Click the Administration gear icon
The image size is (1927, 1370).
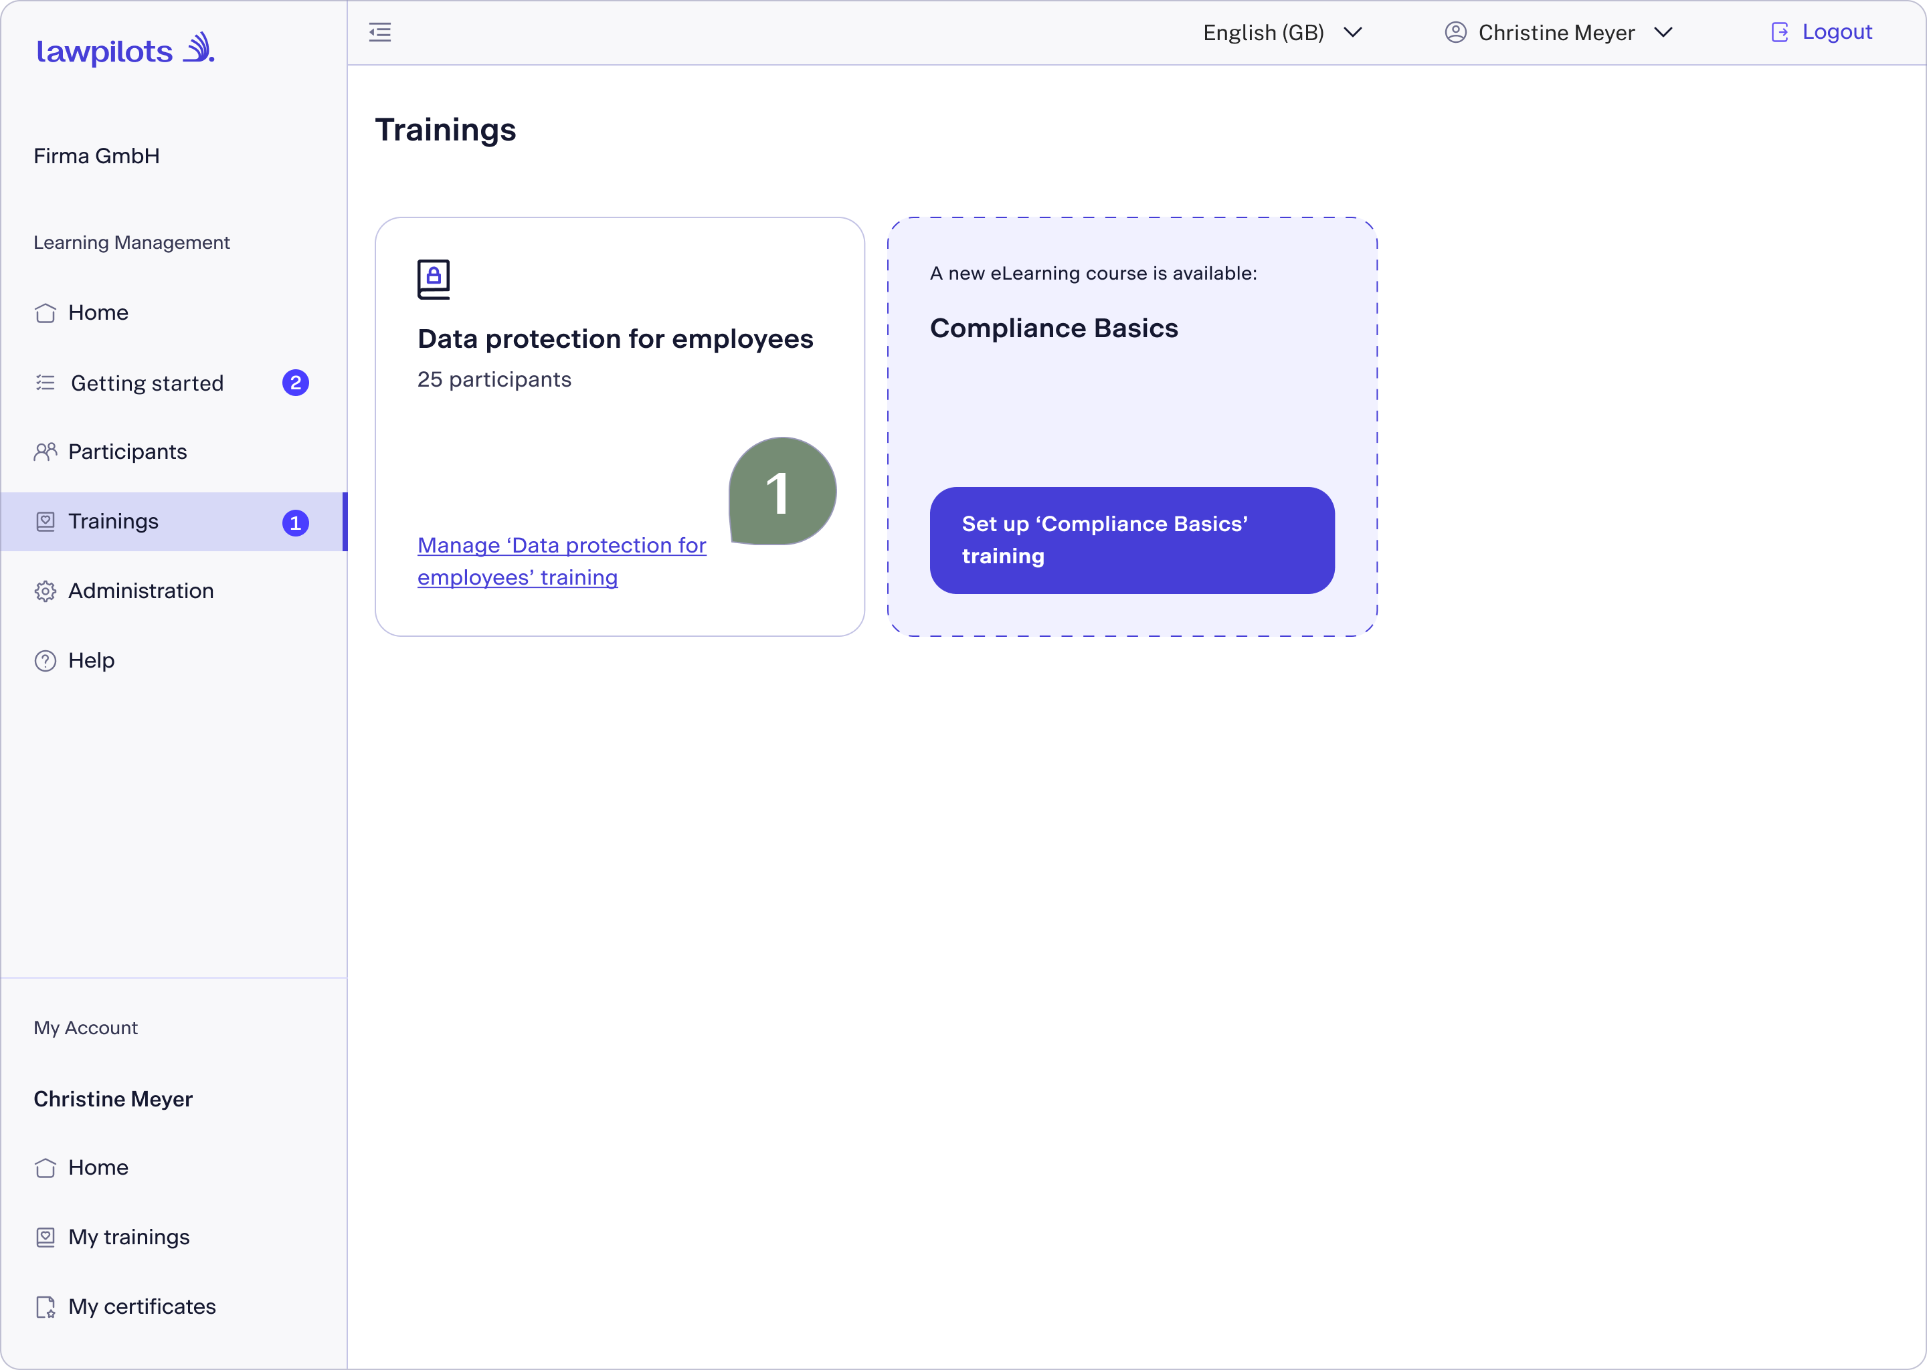45,591
